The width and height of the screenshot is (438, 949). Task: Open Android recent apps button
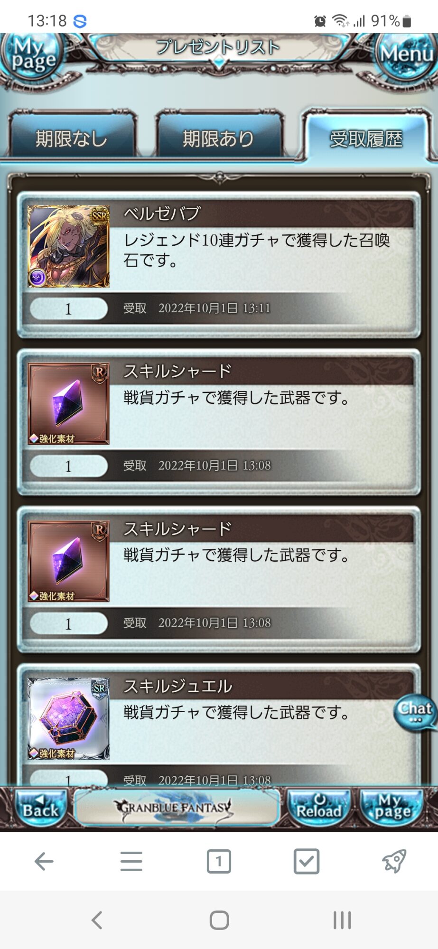[342, 920]
